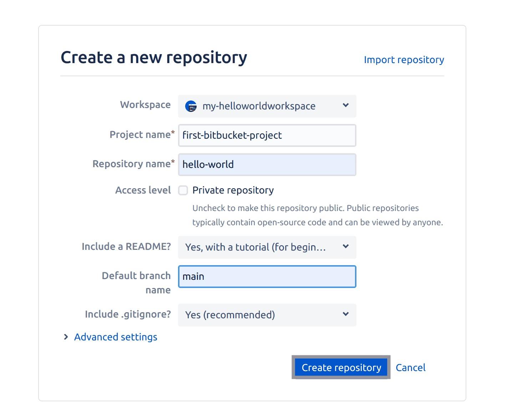Click the 'Include .gitignore?' label
Image resolution: width=522 pixels, height=417 pixels.
click(128, 314)
